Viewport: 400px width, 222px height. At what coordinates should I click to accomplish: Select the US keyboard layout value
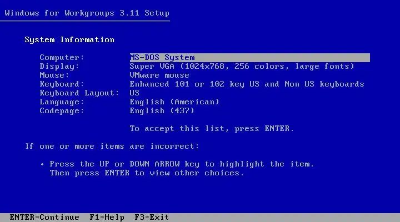(134, 93)
